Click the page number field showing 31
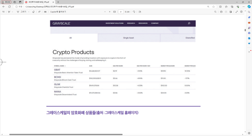252x136 pixels. point(121,12)
